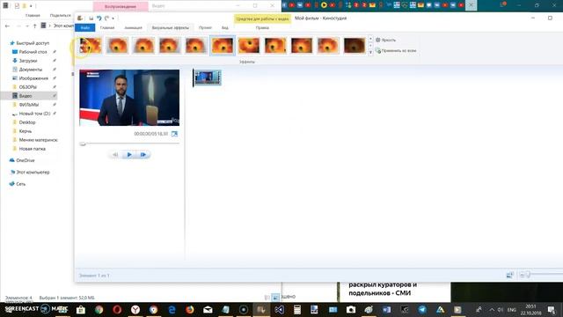563x317 pixels.
Task: Select the currently highlighted effect in the gallery
Action: click(223, 46)
